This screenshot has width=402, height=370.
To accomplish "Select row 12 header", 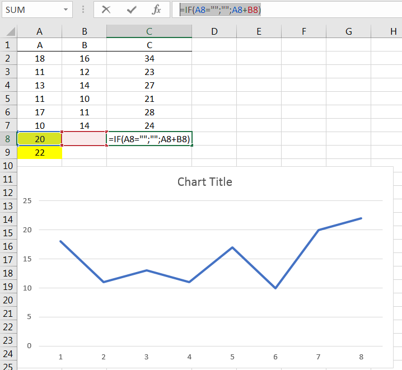I will [x=8, y=193].
